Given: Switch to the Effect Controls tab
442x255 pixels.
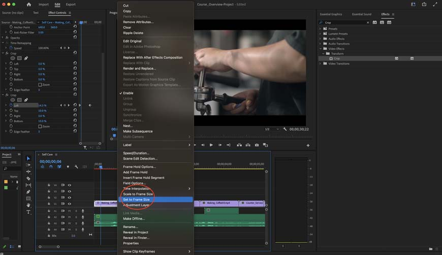Looking at the screenshot, I should pyautogui.click(x=57, y=13).
